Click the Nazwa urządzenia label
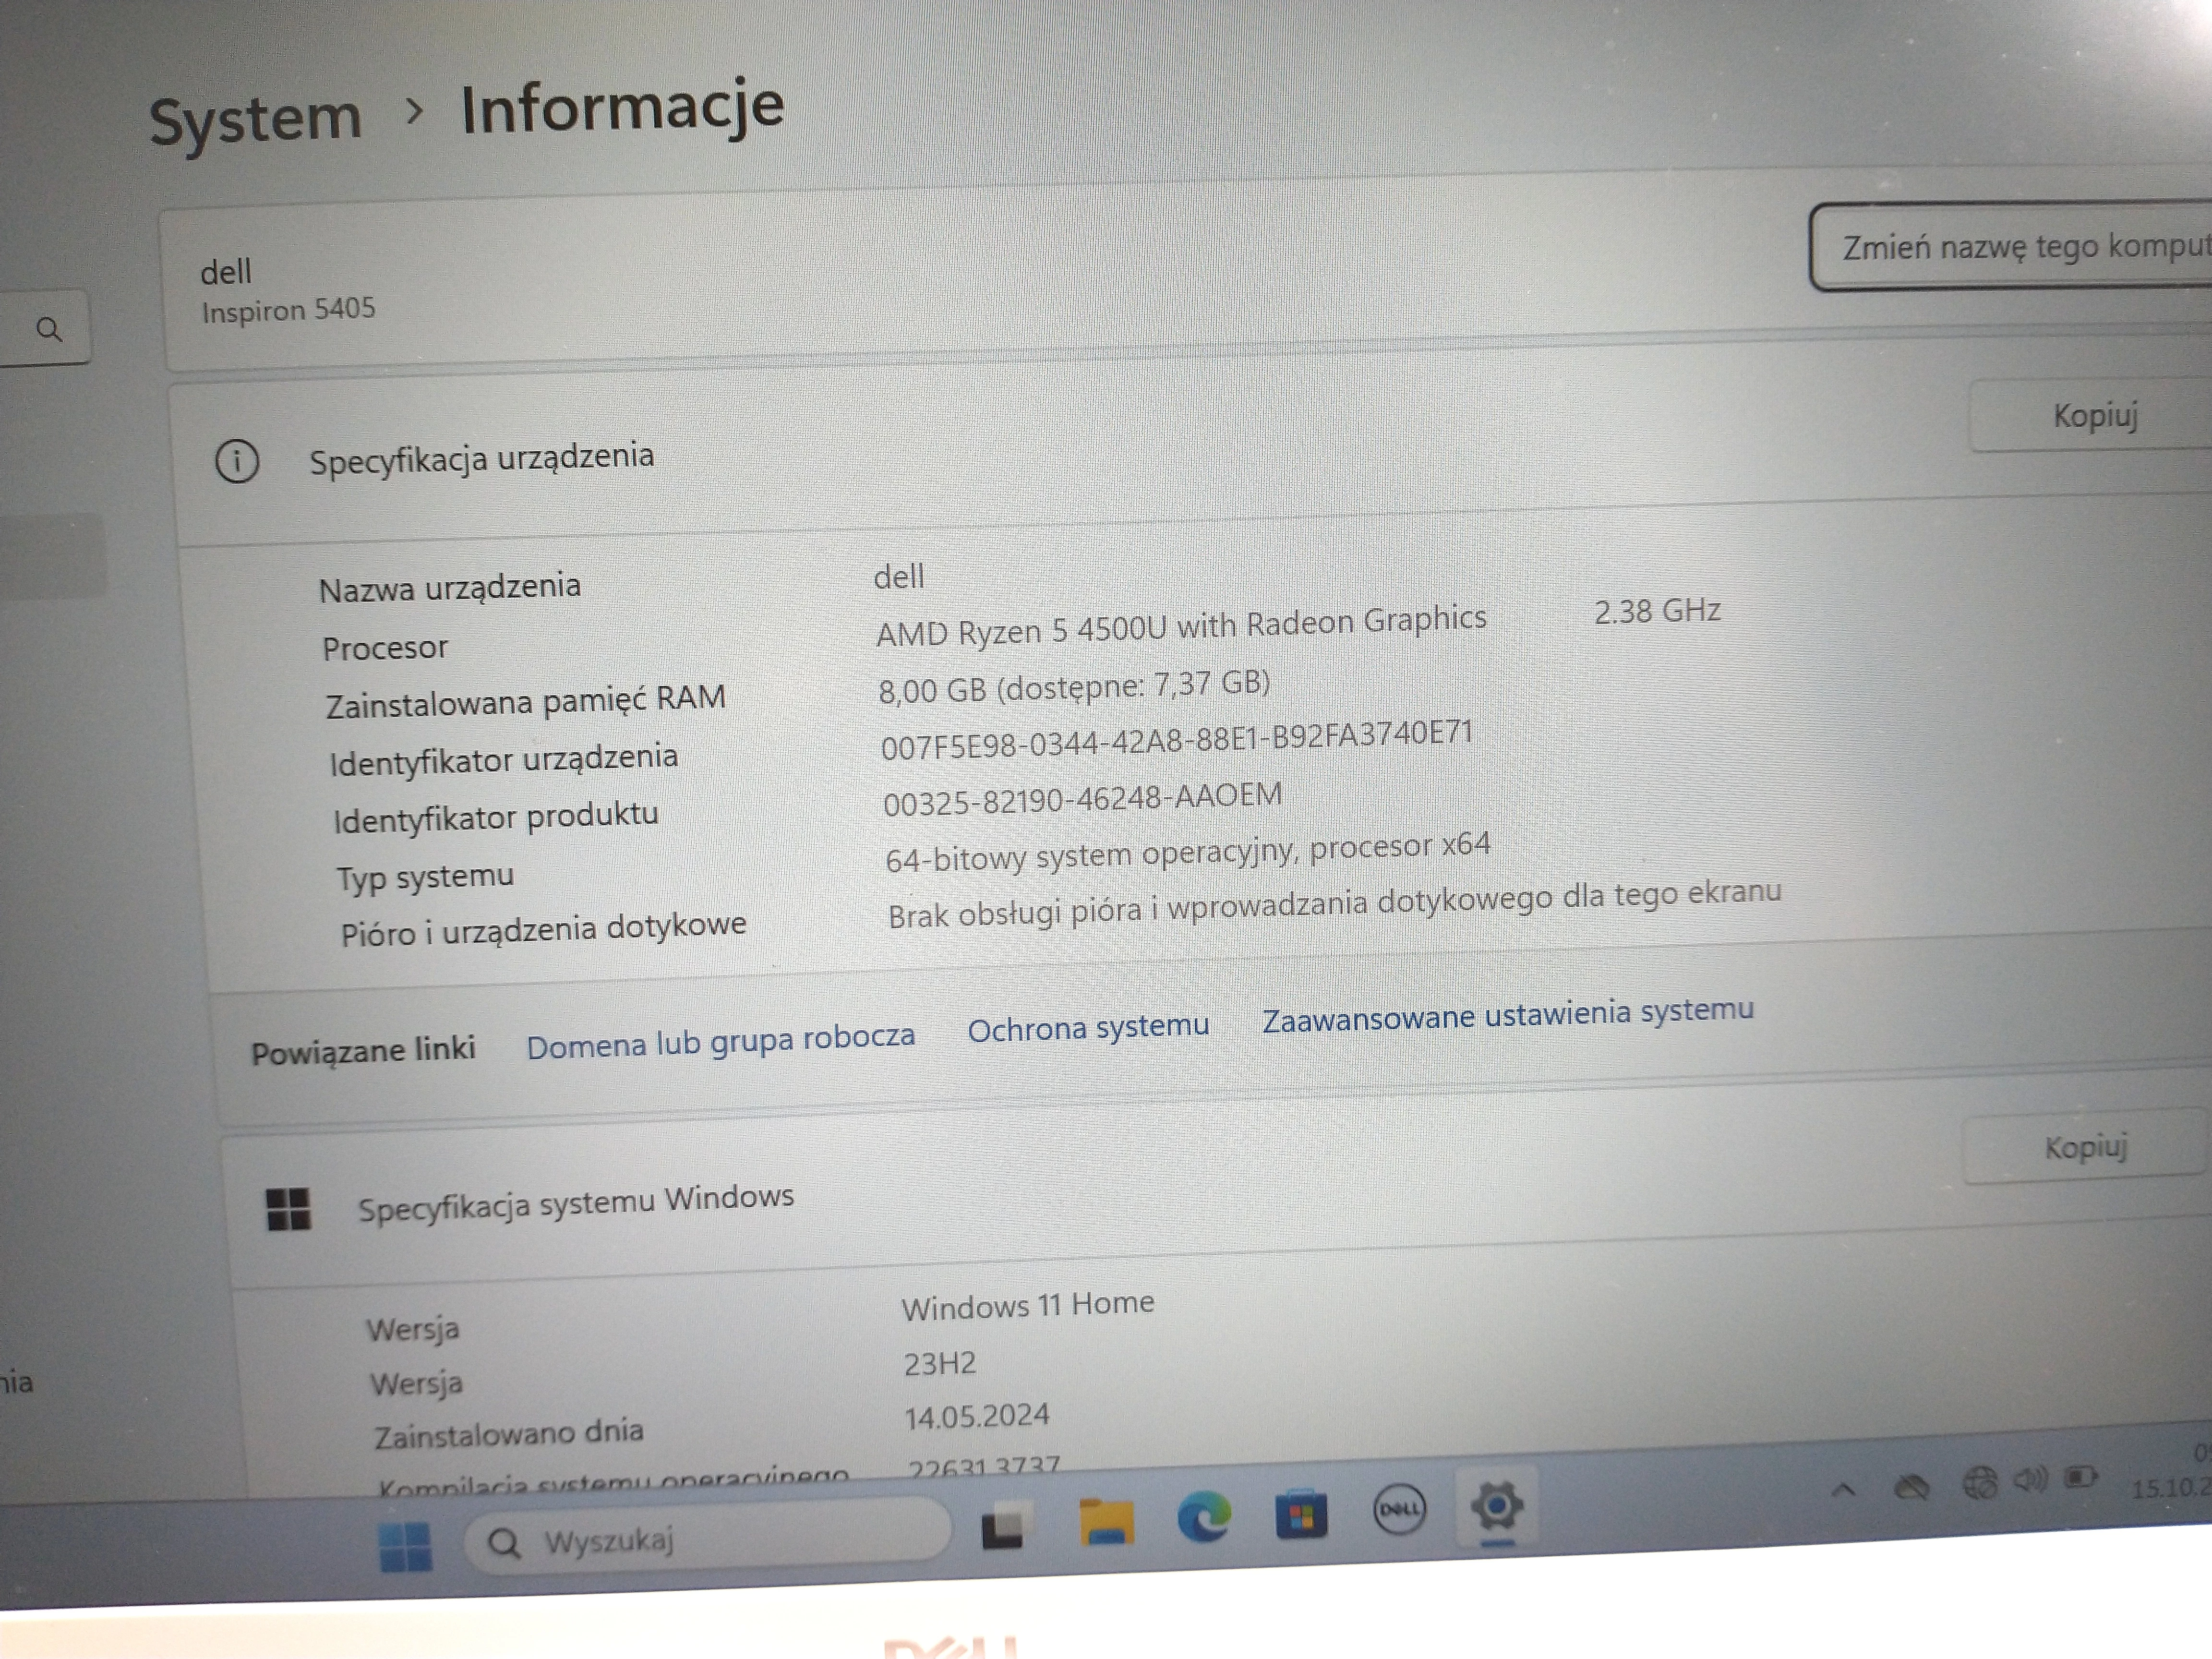The height and width of the screenshot is (1659, 2212). coord(449,587)
